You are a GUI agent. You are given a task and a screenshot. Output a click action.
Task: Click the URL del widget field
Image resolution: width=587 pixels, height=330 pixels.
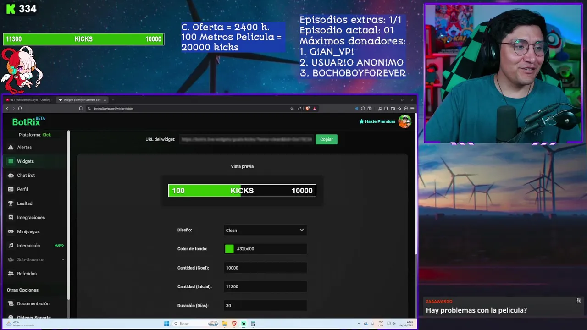pyautogui.click(x=246, y=139)
